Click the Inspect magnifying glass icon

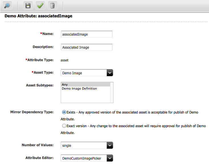tap(7, 5)
